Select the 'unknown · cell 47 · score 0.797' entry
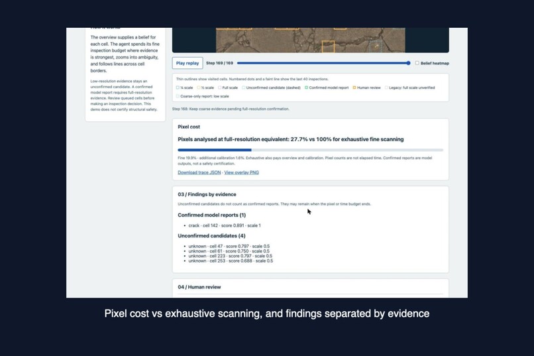This screenshot has height=356, width=534. tap(229, 246)
